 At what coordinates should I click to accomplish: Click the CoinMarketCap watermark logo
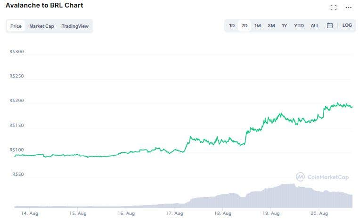point(322,177)
